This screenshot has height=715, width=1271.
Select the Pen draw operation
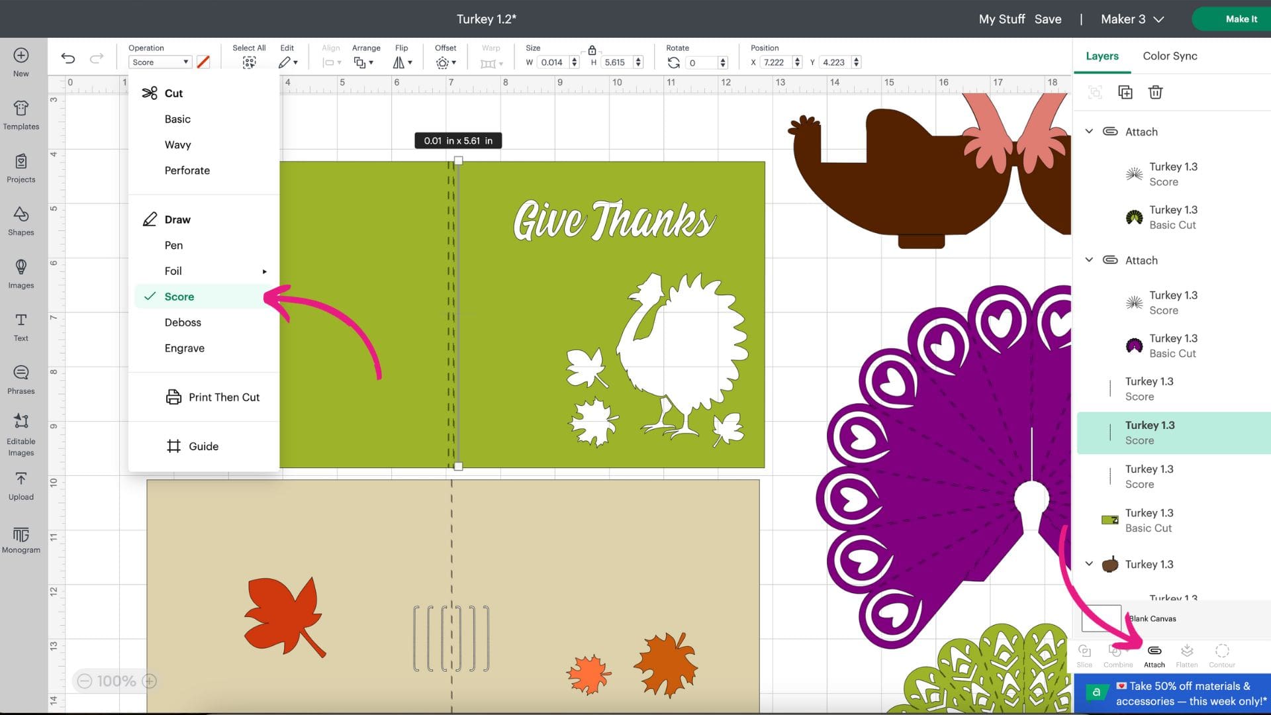[x=173, y=245]
